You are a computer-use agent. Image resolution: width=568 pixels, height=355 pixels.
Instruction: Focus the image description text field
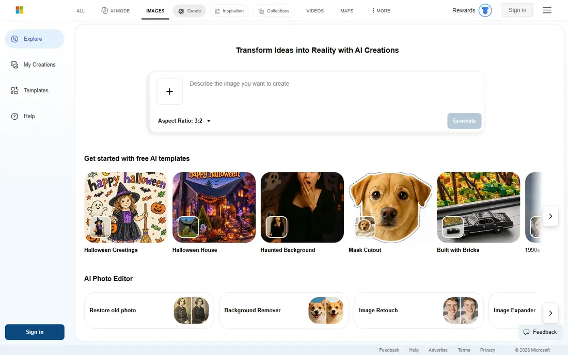click(333, 90)
